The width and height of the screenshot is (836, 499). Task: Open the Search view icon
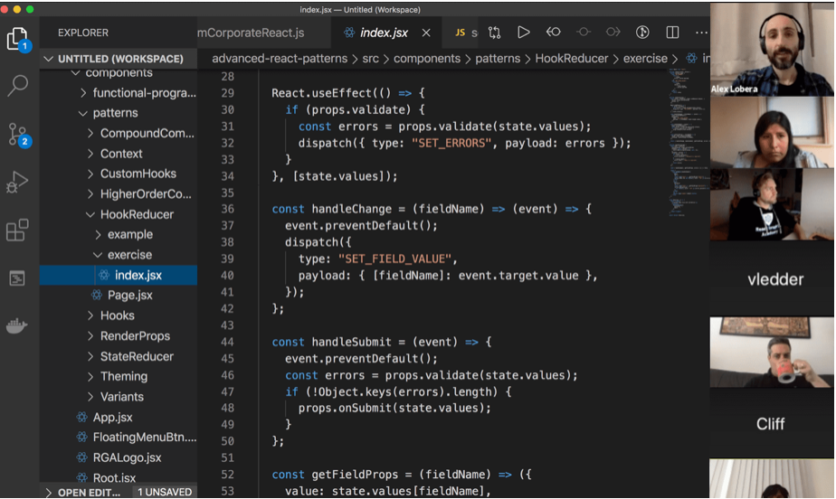click(x=18, y=86)
